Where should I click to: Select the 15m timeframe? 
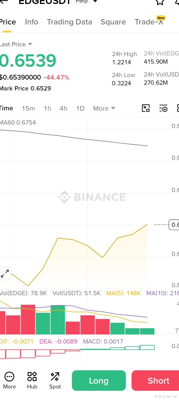click(28, 108)
